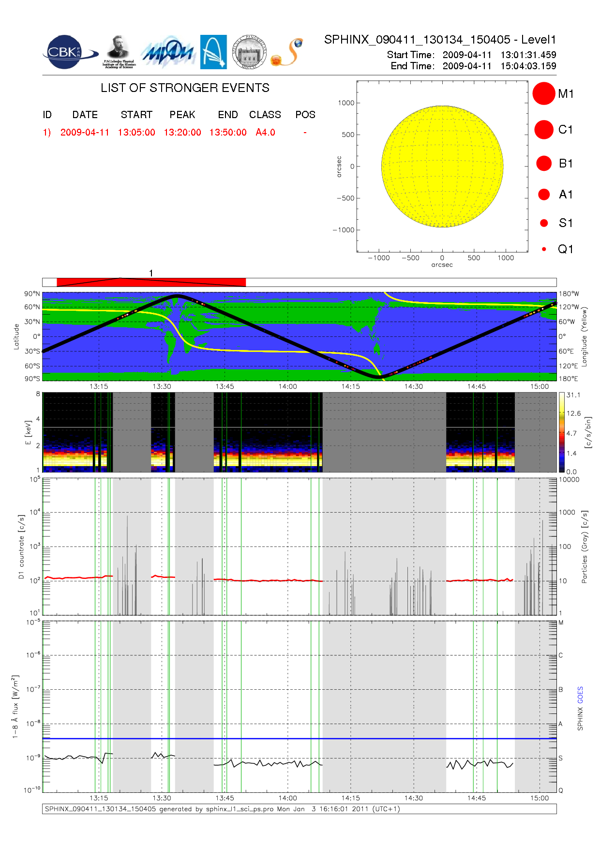
Task: Click the LIST OF STRONGER EVENTS heading
Action: [x=185, y=88]
